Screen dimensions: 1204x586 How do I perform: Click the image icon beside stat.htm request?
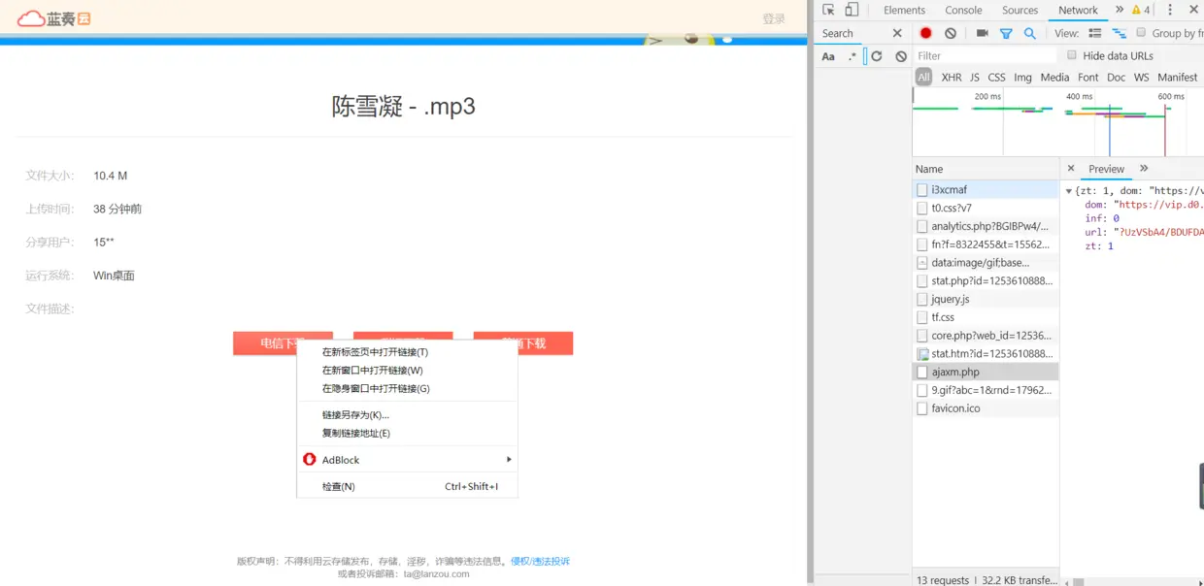tap(922, 354)
